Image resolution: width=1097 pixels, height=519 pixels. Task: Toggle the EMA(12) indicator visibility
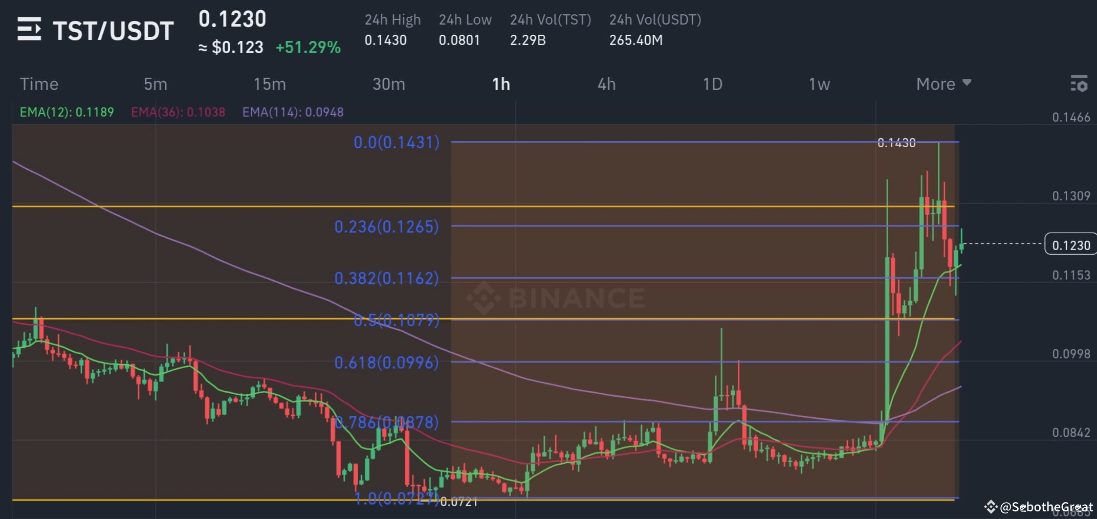point(67,112)
